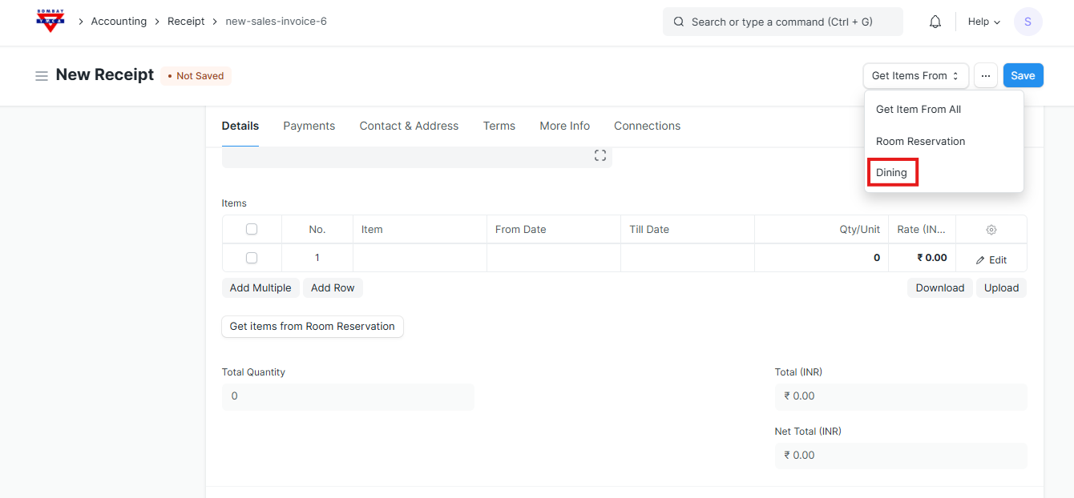The height and width of the screenshot is (498, 1074).
Task: Open the notifications bell
Action: point(935,22)
